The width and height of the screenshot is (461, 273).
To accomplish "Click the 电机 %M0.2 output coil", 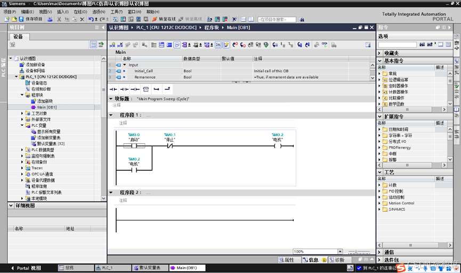I will [x=278, y=146].
